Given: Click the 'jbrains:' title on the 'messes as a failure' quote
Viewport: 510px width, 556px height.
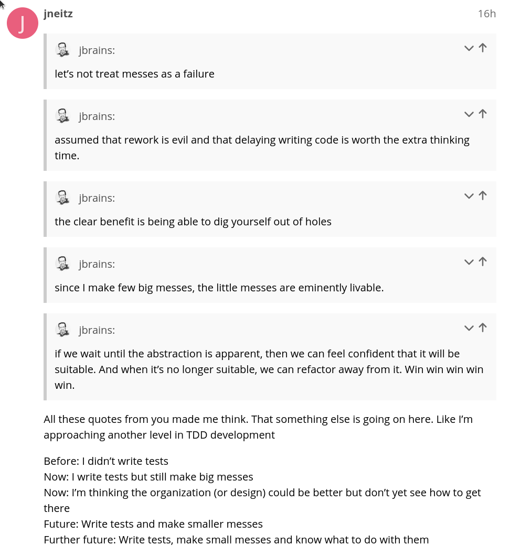Looking at the screenshot, I should tap(97, 50).
